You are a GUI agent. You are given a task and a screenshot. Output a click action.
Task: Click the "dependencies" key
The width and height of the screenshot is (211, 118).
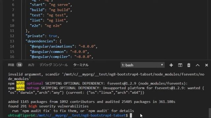(40, 41)
